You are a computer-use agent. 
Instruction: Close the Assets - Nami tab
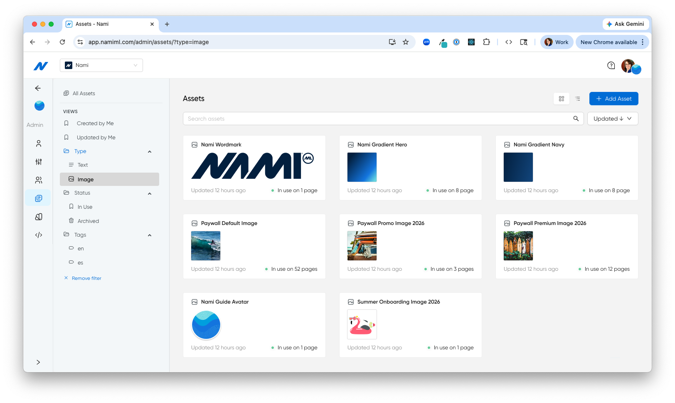click(152, 24)
